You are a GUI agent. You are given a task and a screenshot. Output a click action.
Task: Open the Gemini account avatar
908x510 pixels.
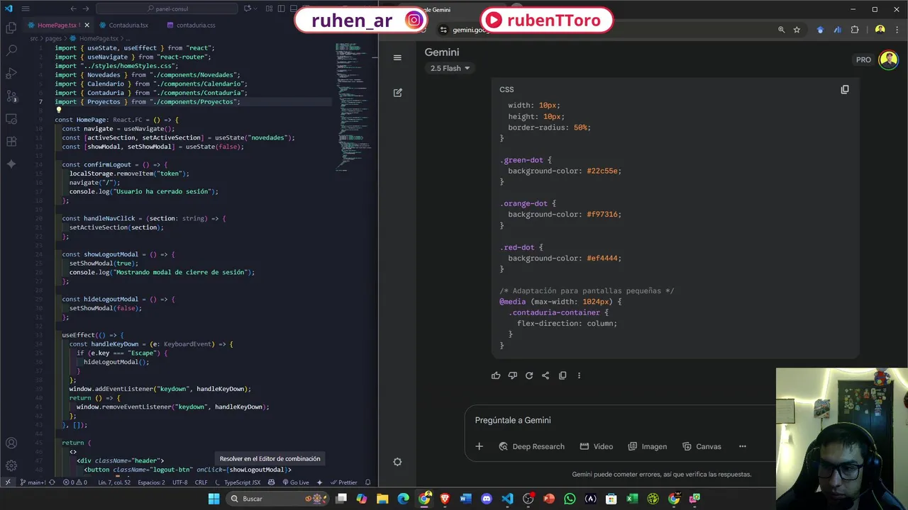888,59
